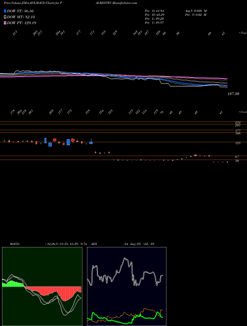247x326 pixels.
Task: Click the 67 price level label
Action: [238, 157]
